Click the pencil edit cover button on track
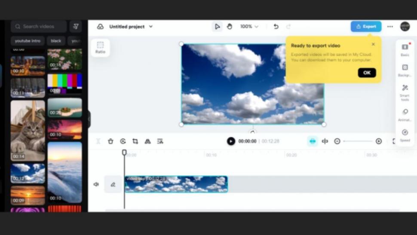The width and height of the screenshot is (417, 235). (113, 184)
